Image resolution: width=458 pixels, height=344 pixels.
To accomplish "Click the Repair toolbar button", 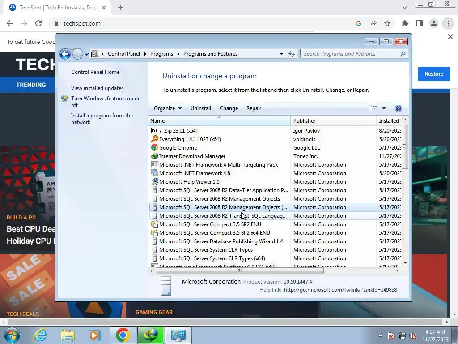I will pyautogui.click(x=254, y=108).
